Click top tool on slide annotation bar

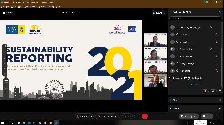(x=5, y=46)
